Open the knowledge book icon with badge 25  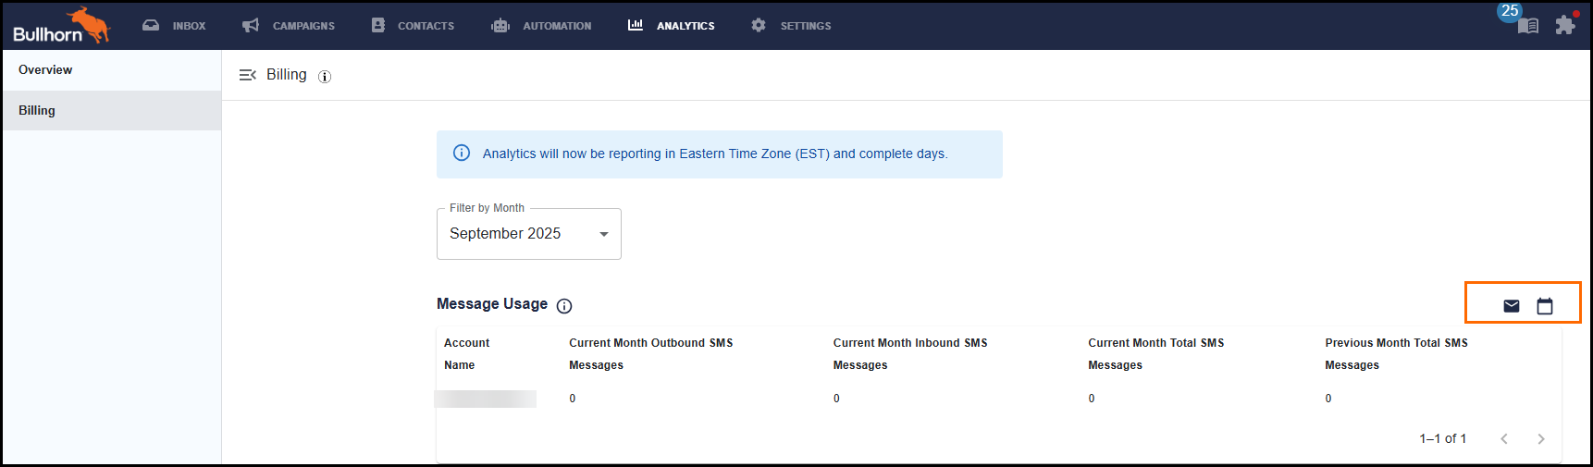(1527, 25)
